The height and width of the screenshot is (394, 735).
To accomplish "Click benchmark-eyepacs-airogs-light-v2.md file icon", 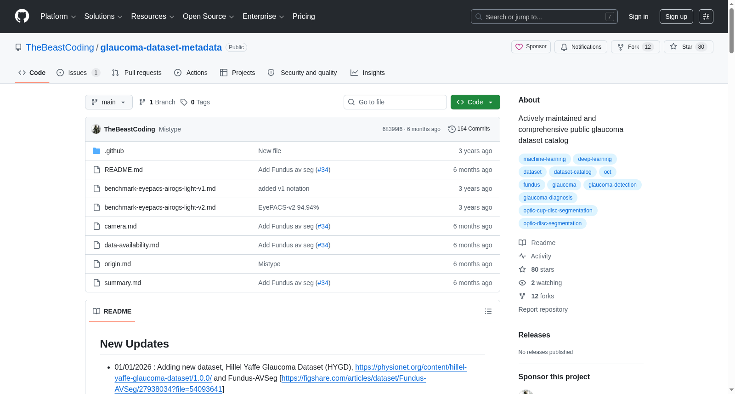I will click(96, 207).
